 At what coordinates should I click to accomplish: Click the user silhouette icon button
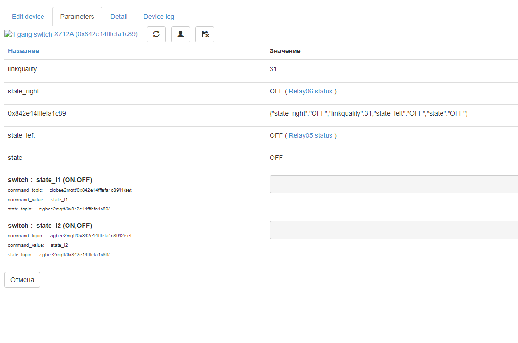pyautogui.click(x=180, y=34)
